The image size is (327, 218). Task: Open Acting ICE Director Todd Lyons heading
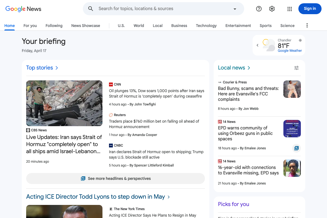95,197
